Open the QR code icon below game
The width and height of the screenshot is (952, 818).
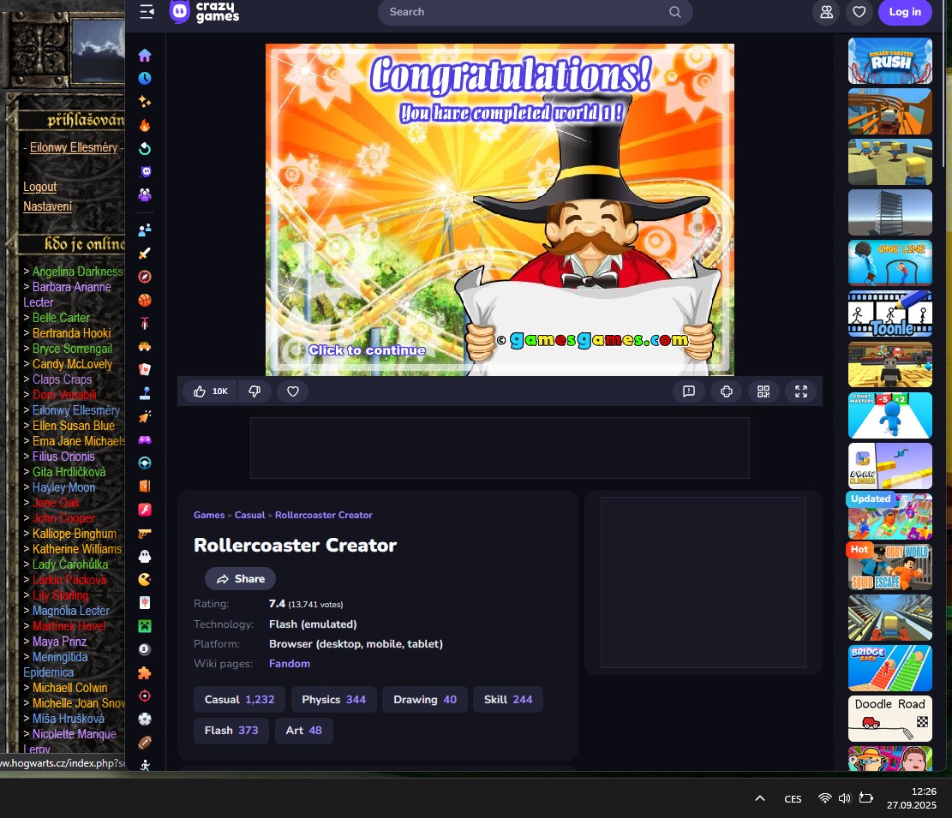(x=763, y=391)
